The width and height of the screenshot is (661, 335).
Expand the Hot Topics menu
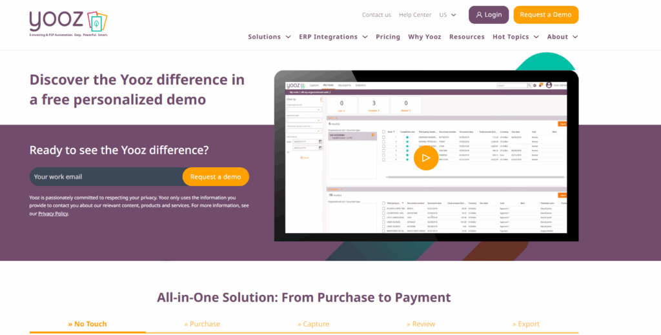[516, 37]
